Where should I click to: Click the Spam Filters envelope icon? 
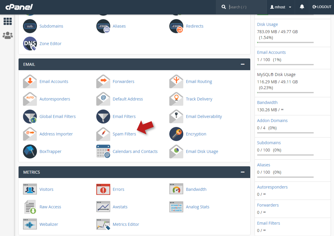tap(103, 134)
